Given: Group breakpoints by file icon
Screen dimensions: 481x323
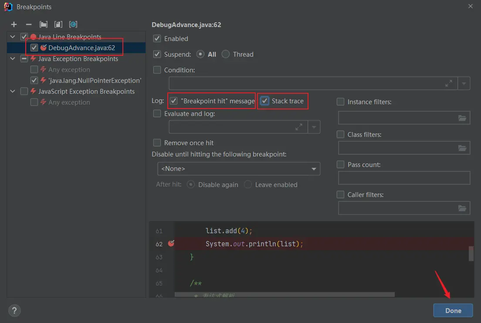Looking at the screenshot, I should (x=58, y=24).
